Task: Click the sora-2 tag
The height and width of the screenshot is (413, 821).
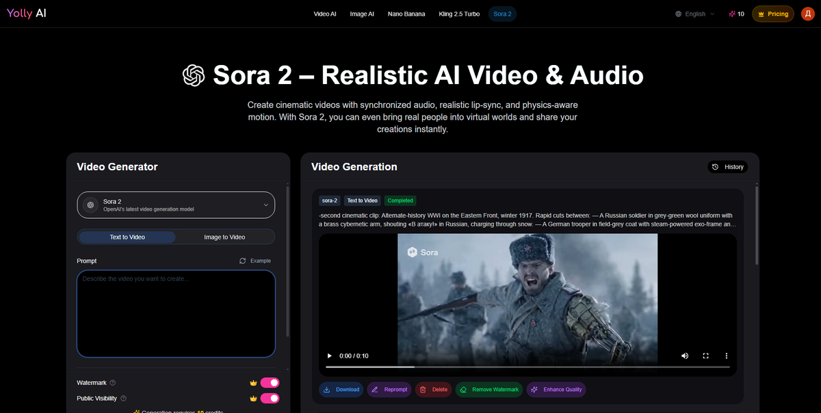Action: pyautogui.click(x=330, y=200)
